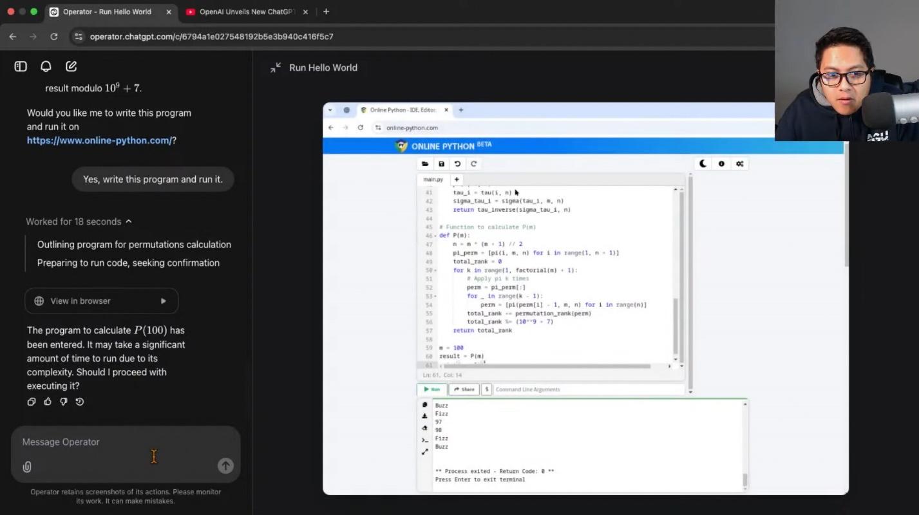Screen dimensions: 919x515
Task: Go back in embedded browser
Action: point(331,127)
